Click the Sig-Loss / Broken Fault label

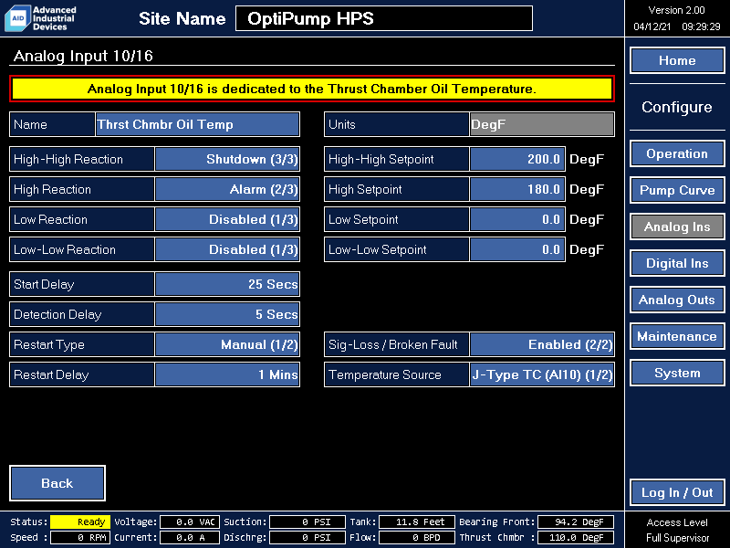click(393, 345)
